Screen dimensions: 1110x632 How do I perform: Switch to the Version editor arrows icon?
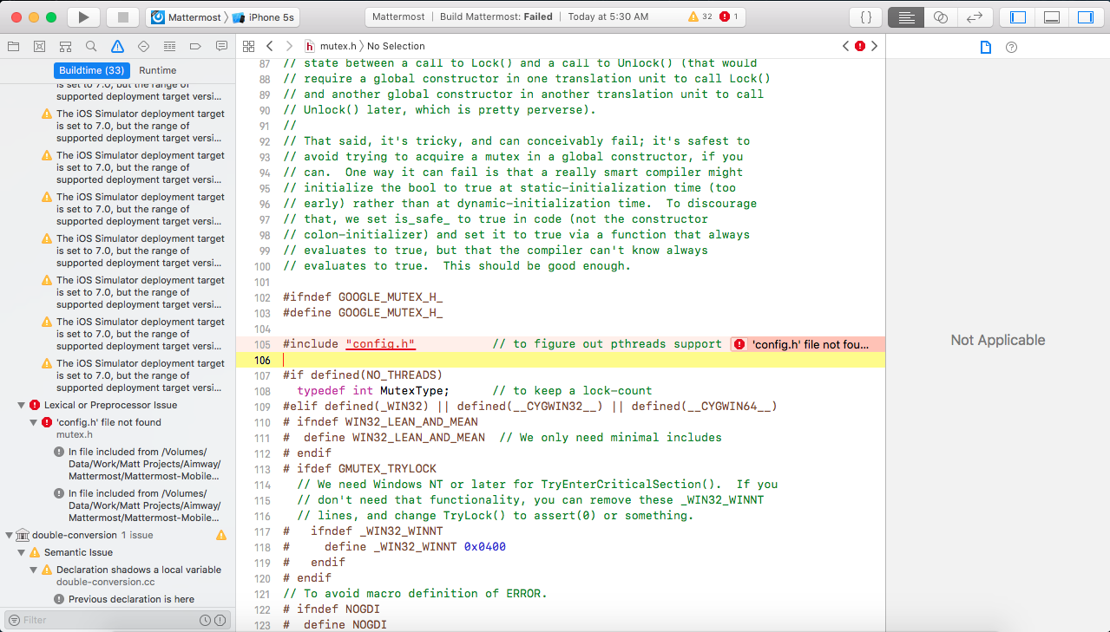pos(972,16)
